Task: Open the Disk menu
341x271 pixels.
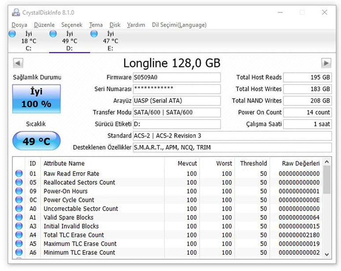Action: pyautogui.click(x=115, y=25)
